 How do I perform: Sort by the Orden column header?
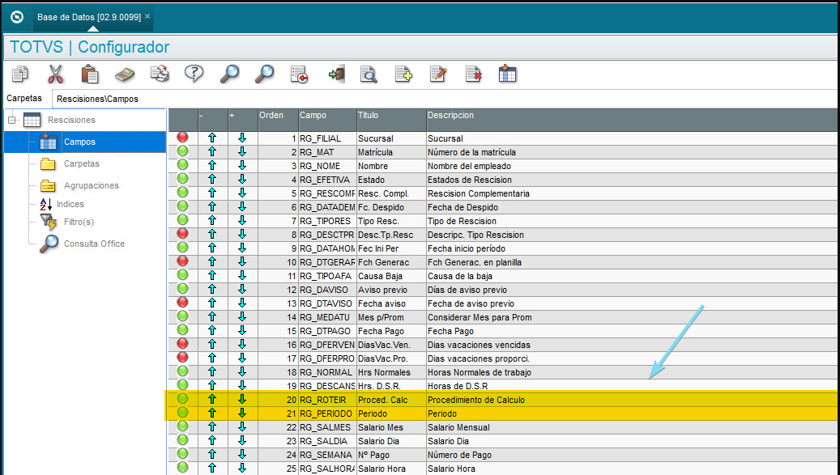(x=278, y=120)
